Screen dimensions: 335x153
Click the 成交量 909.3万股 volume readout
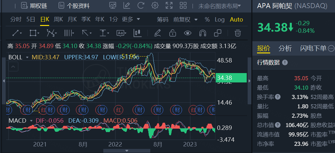click(x=176, y=46)
